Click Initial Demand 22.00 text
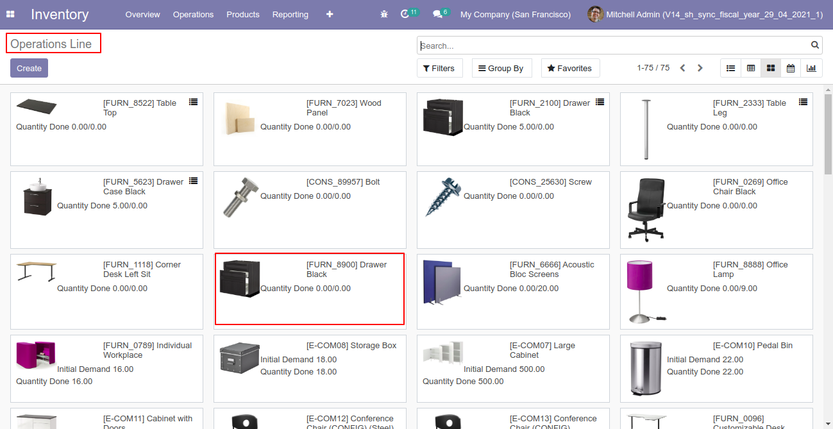833x429 pixels. pos(705,360)
